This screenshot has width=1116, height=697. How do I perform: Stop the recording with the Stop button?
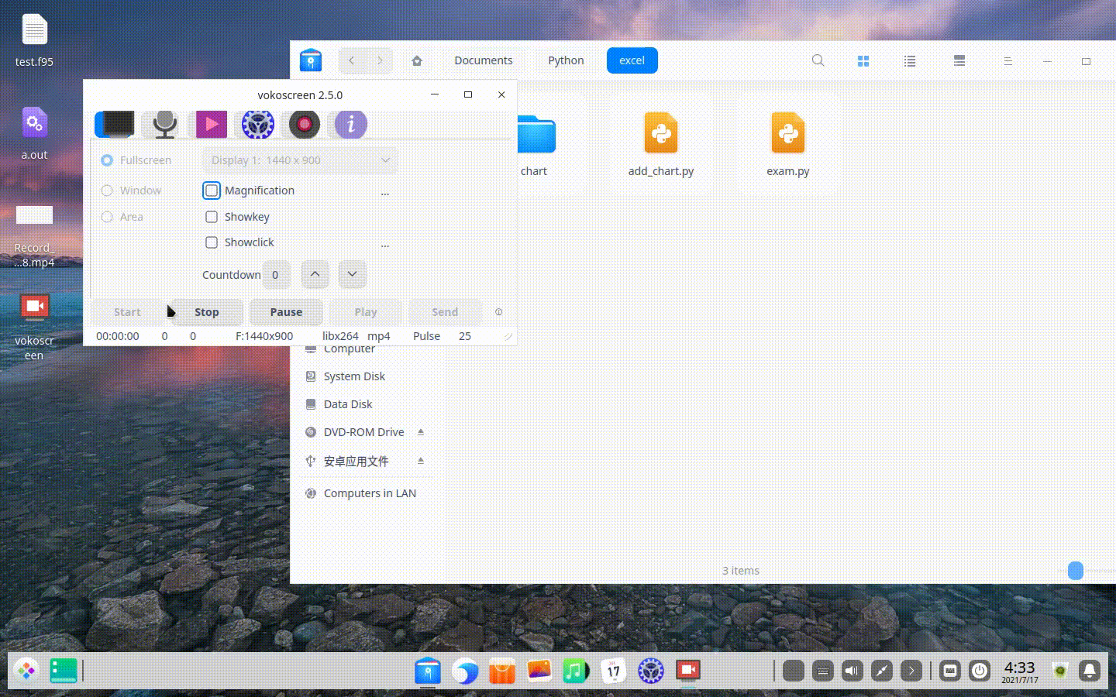coord(207,312)
